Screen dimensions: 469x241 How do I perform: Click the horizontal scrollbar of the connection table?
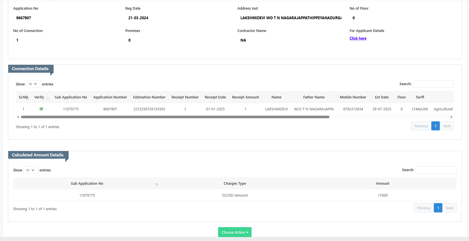click(175, 117)
